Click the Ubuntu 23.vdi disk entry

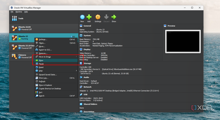click(x=115, y=73)
